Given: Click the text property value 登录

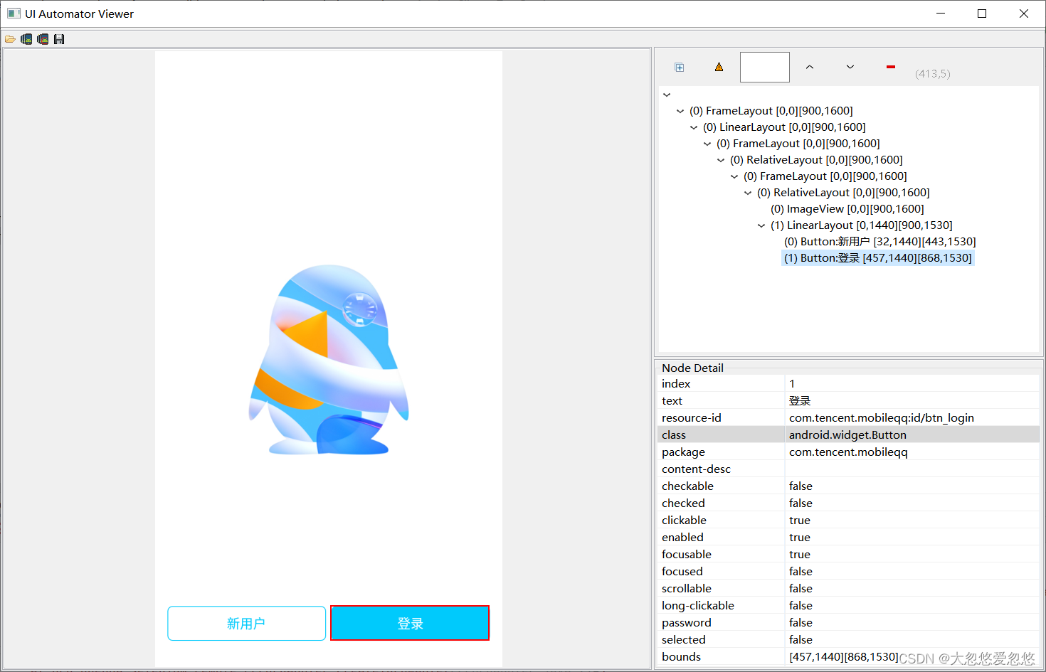Looking at the screenshot, I should click(800, 401).
